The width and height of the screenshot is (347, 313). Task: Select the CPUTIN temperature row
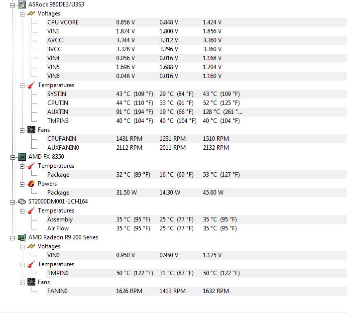tap(197, 103)
